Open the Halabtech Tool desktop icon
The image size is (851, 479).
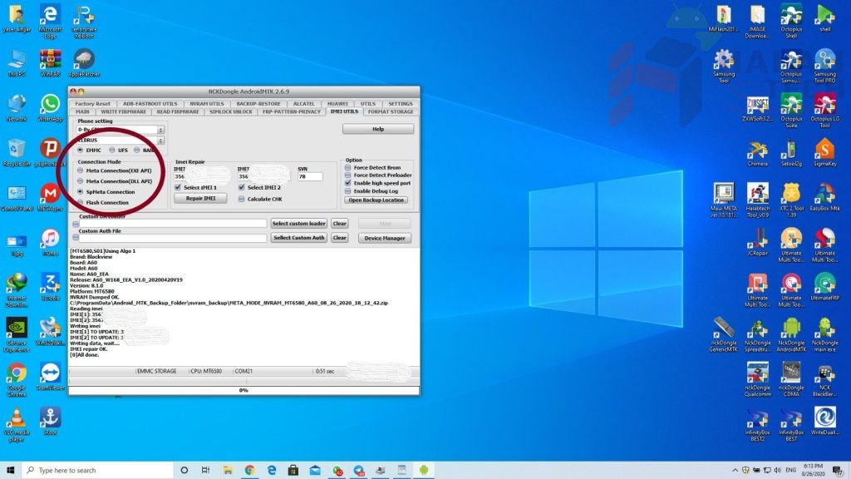point(757,200)
